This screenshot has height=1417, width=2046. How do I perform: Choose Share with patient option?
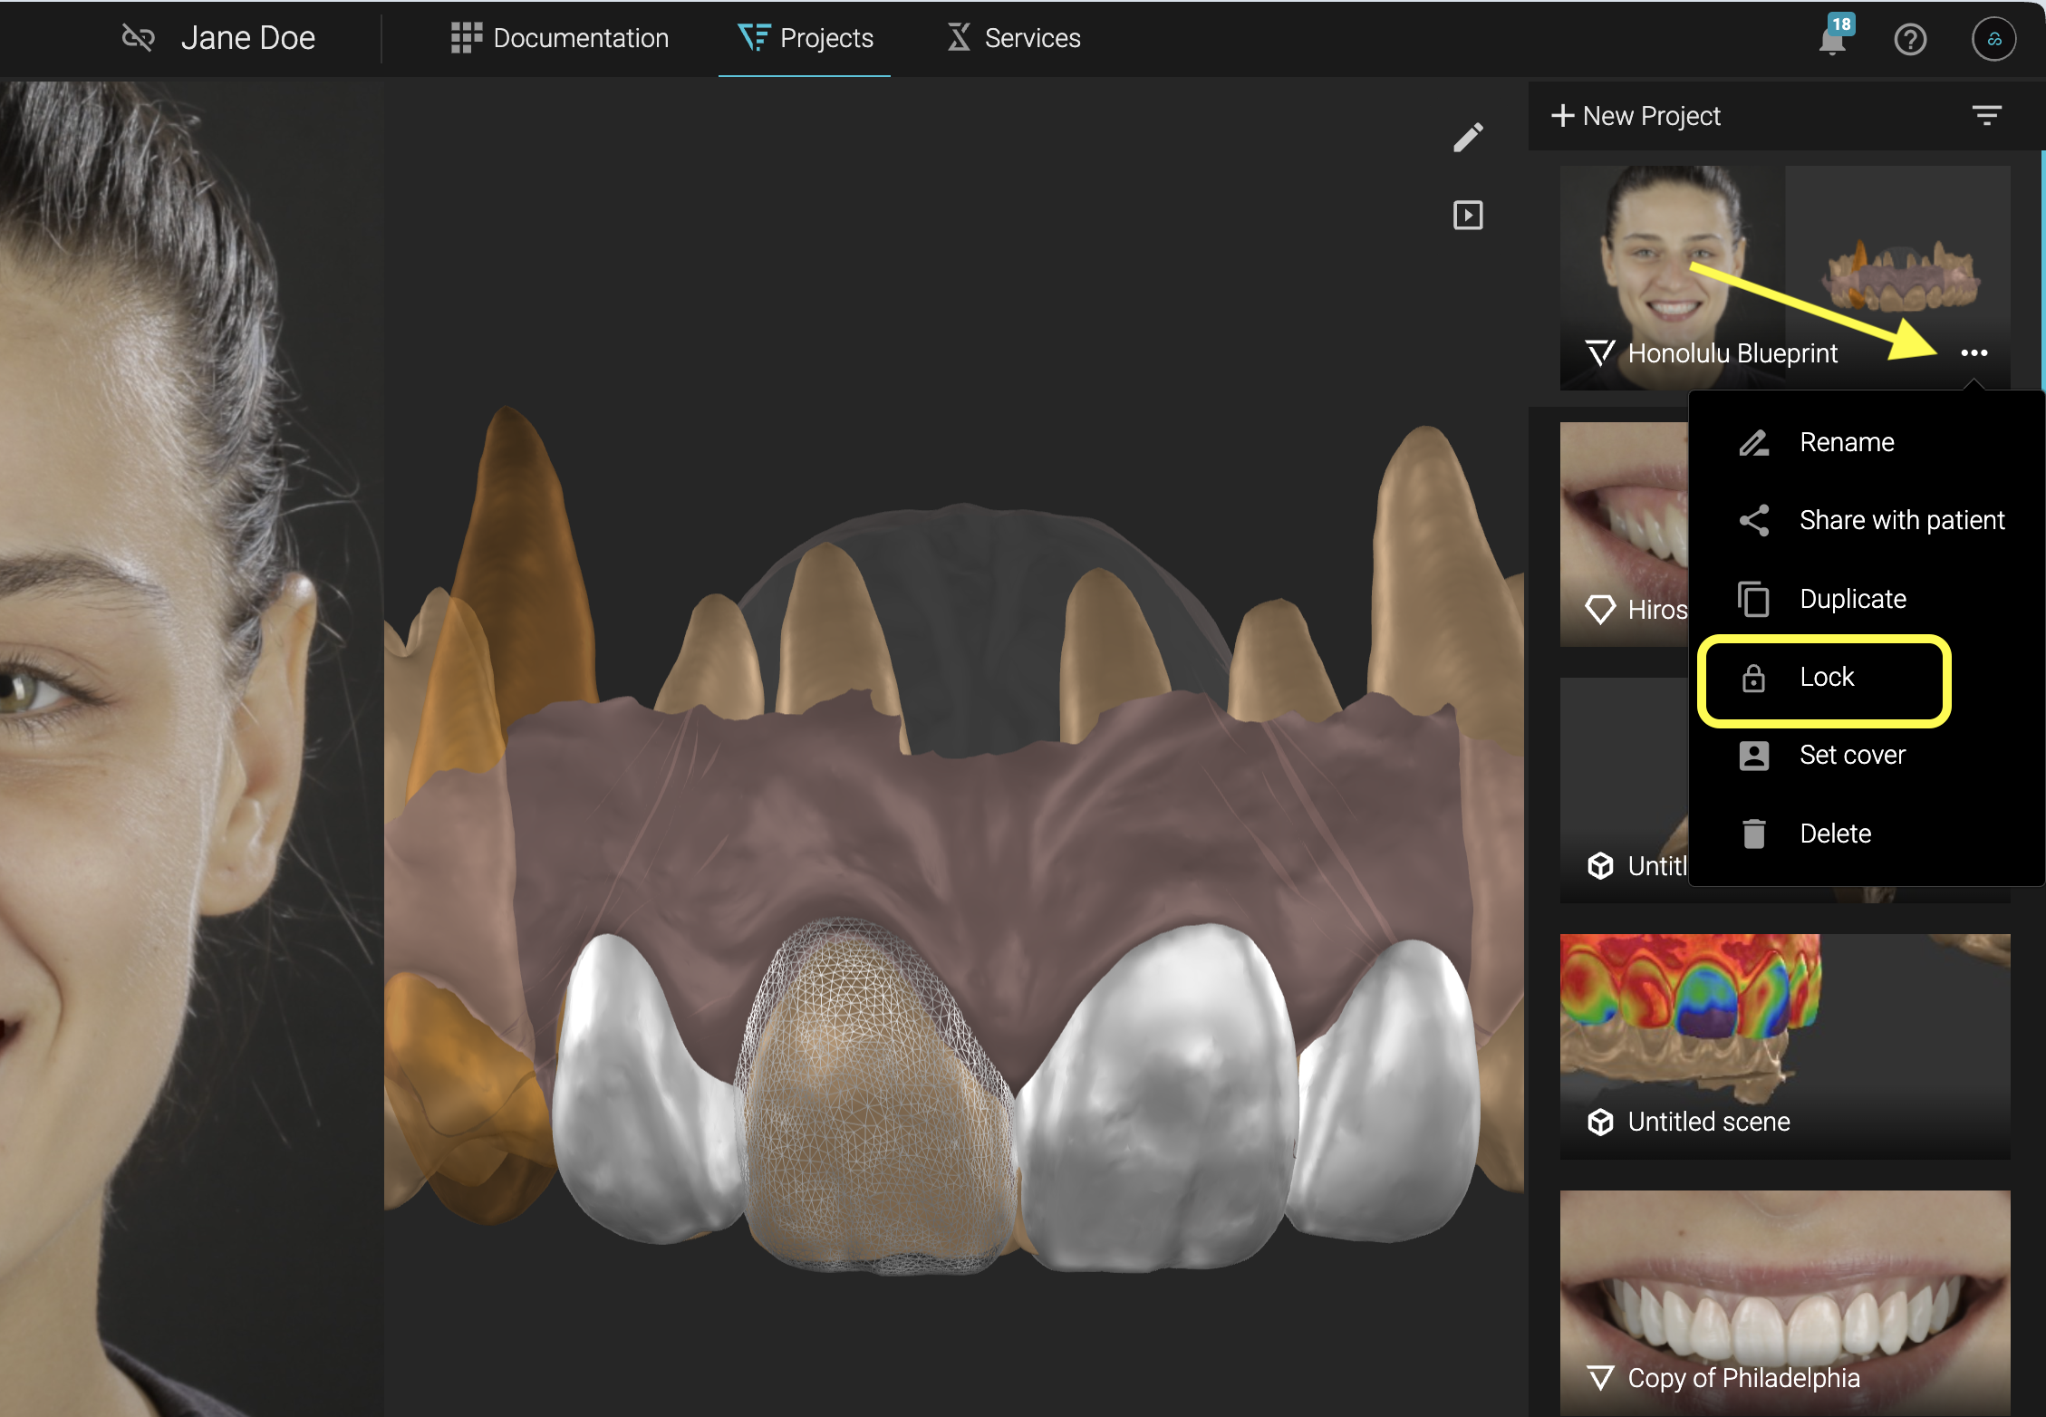(1900, 520)
